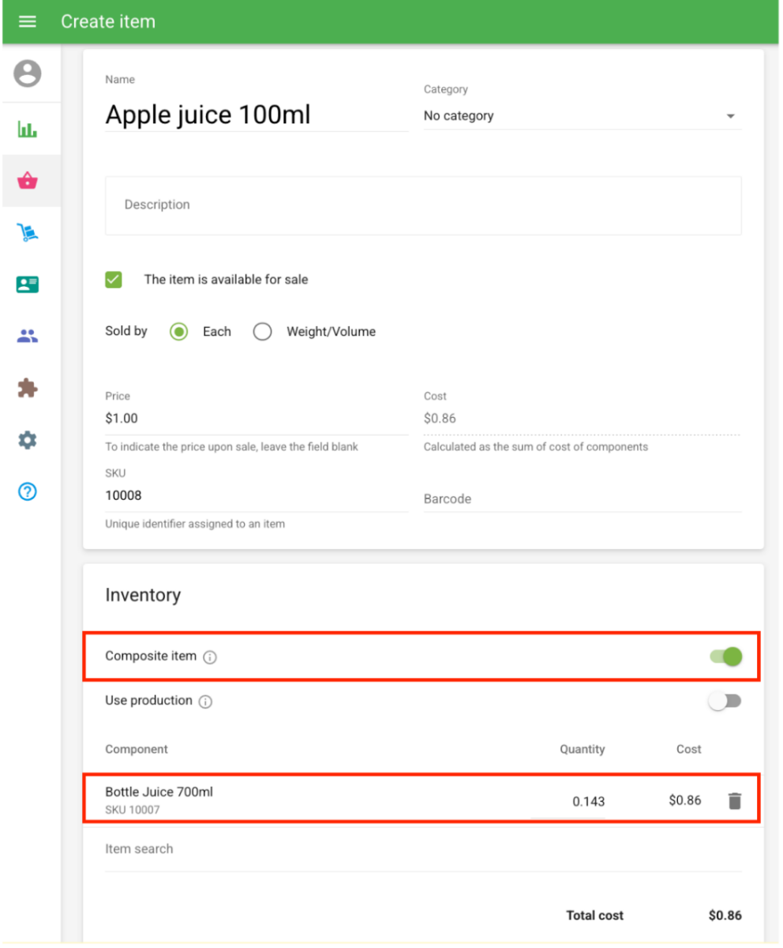Select Weight/Volume radio option
Image resolution: width=783 pixels, height=948 pixels.
(x=263, y=332)
